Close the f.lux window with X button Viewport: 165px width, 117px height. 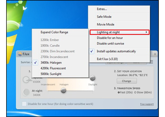[x=155, y=54]
